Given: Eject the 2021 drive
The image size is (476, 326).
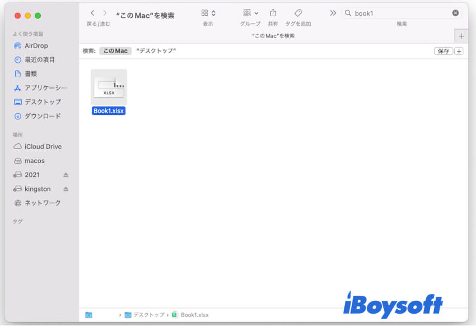Looking at the screenshot, I should [66, 175].
